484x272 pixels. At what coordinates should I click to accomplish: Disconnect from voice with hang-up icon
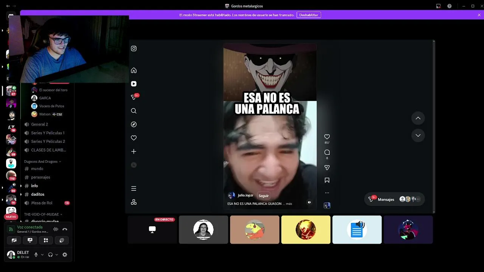pyautogui.click(x=65, y=229)
